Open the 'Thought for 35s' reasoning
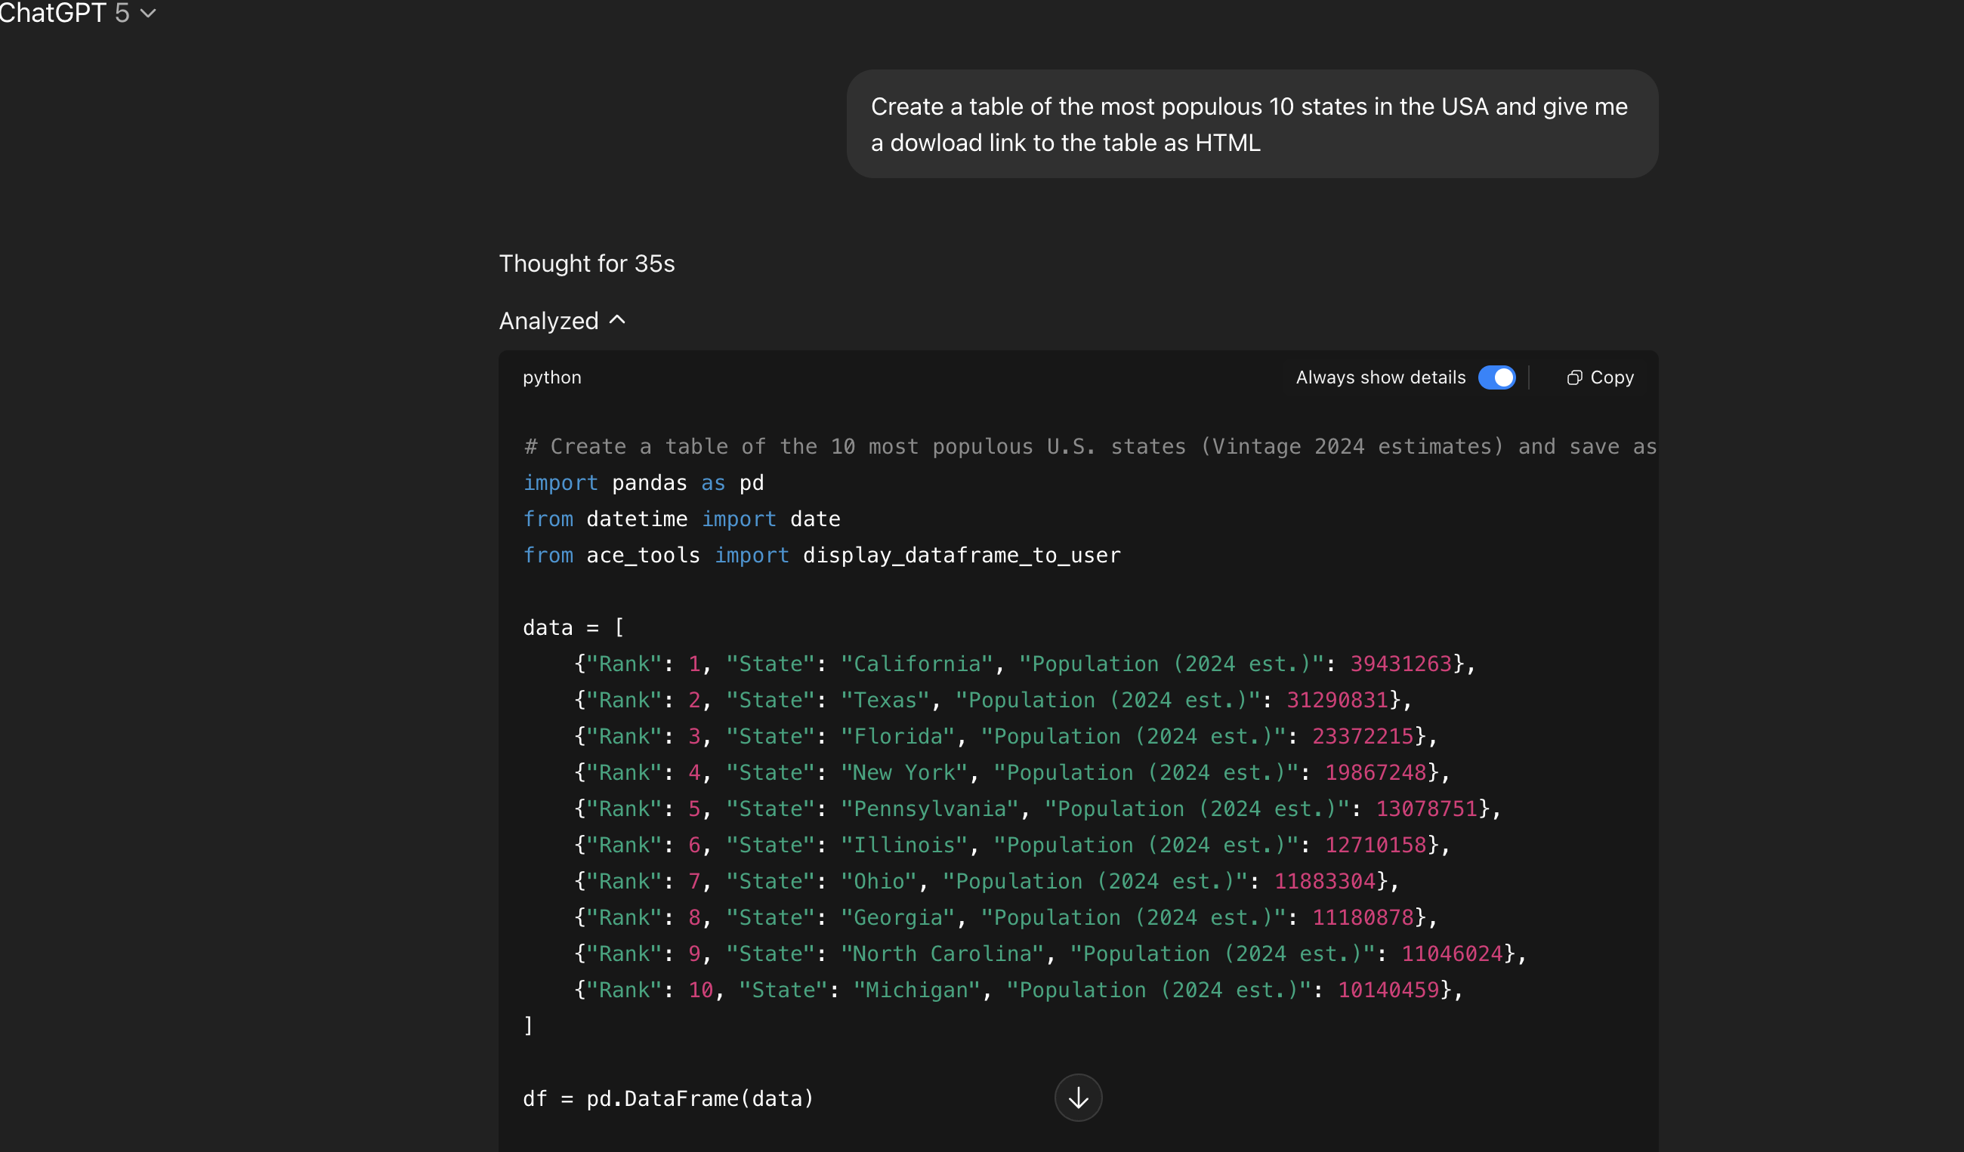The height and width of the screenshot is (1152, 1964). click(x=586, y=264)
